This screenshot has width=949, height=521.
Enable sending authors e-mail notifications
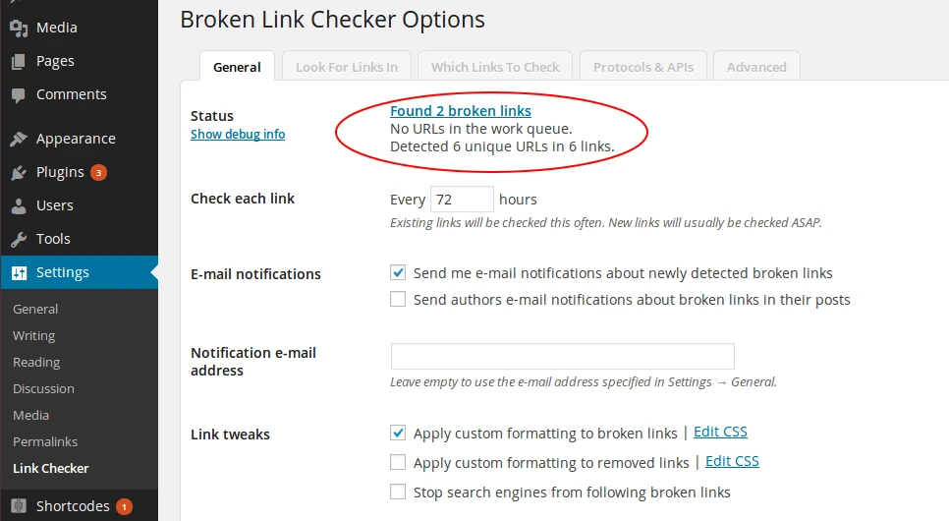(398, 300)
